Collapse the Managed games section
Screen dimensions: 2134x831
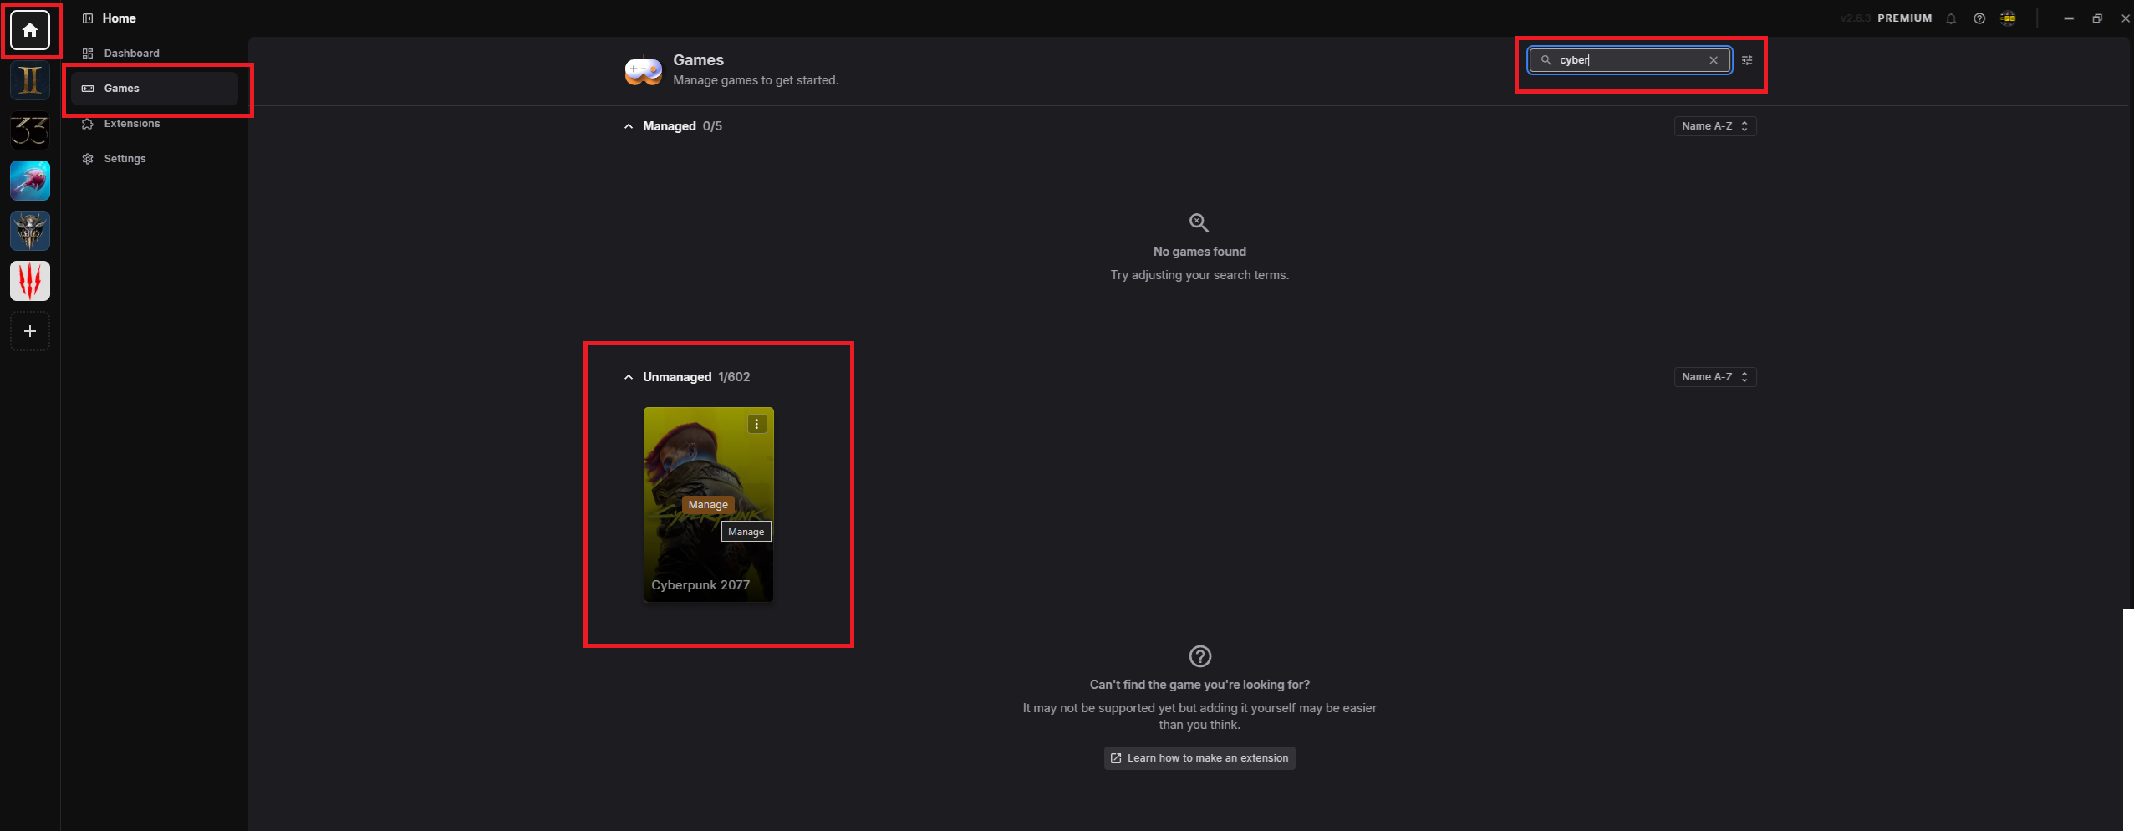pyautogui.click(x=629, y=126)
